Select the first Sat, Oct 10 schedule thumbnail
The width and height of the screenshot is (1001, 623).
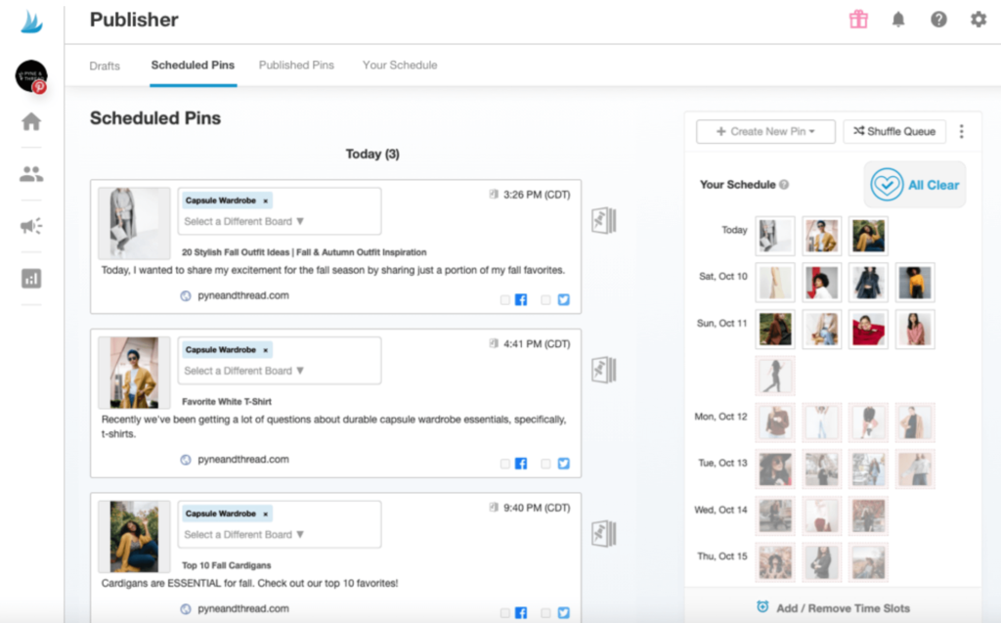pyautogui.click(x=775, y=283)
